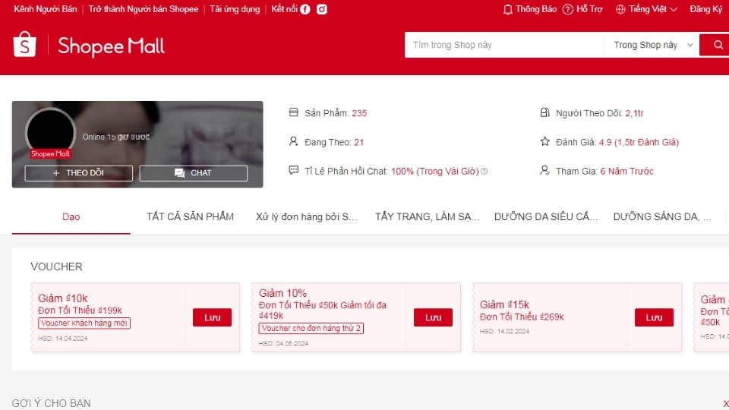Image resolution: width=729 pixels, height=410 pixels.
Task: Open the DƯỠNG SÁNG DA tab
Action: coord(662,216)
